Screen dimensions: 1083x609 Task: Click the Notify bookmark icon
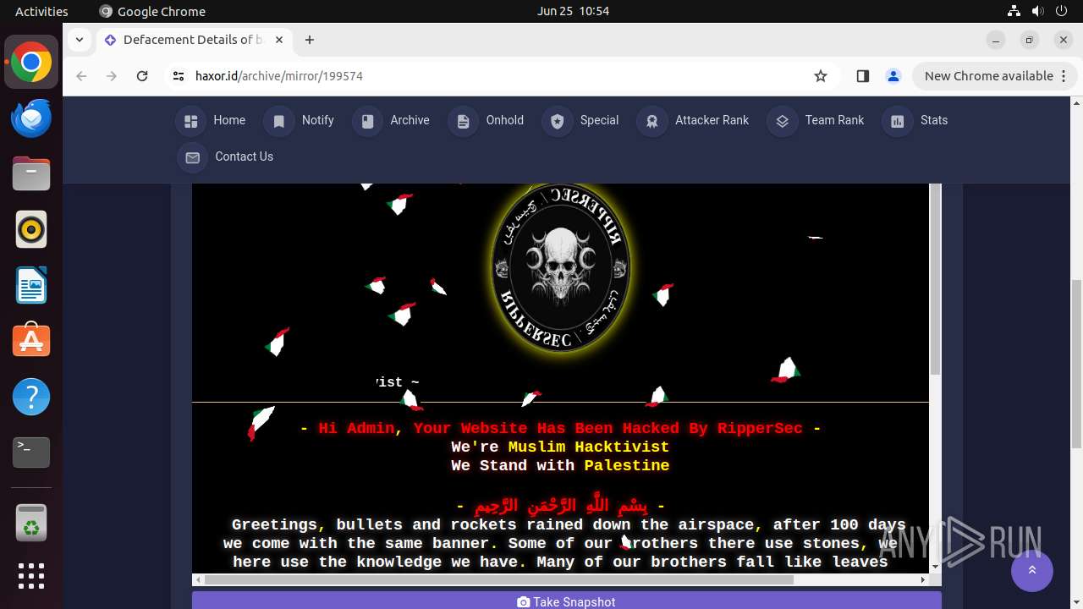coord(278,121)
